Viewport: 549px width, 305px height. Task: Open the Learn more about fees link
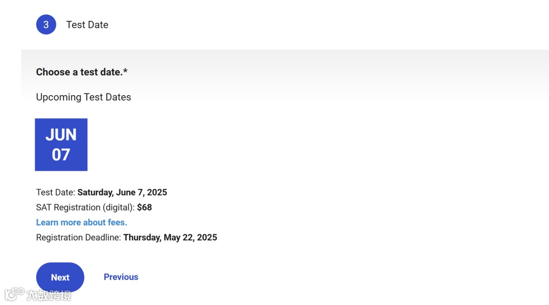81,222
